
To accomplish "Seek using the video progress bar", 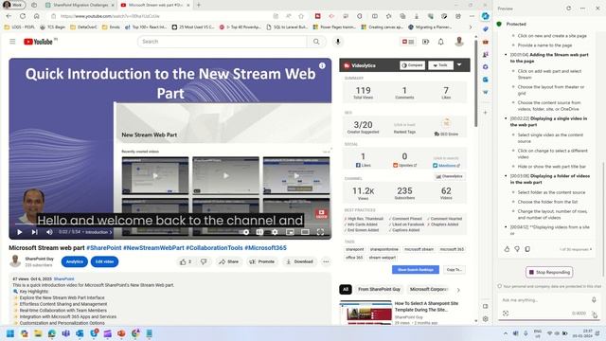I will coord(170,224).
